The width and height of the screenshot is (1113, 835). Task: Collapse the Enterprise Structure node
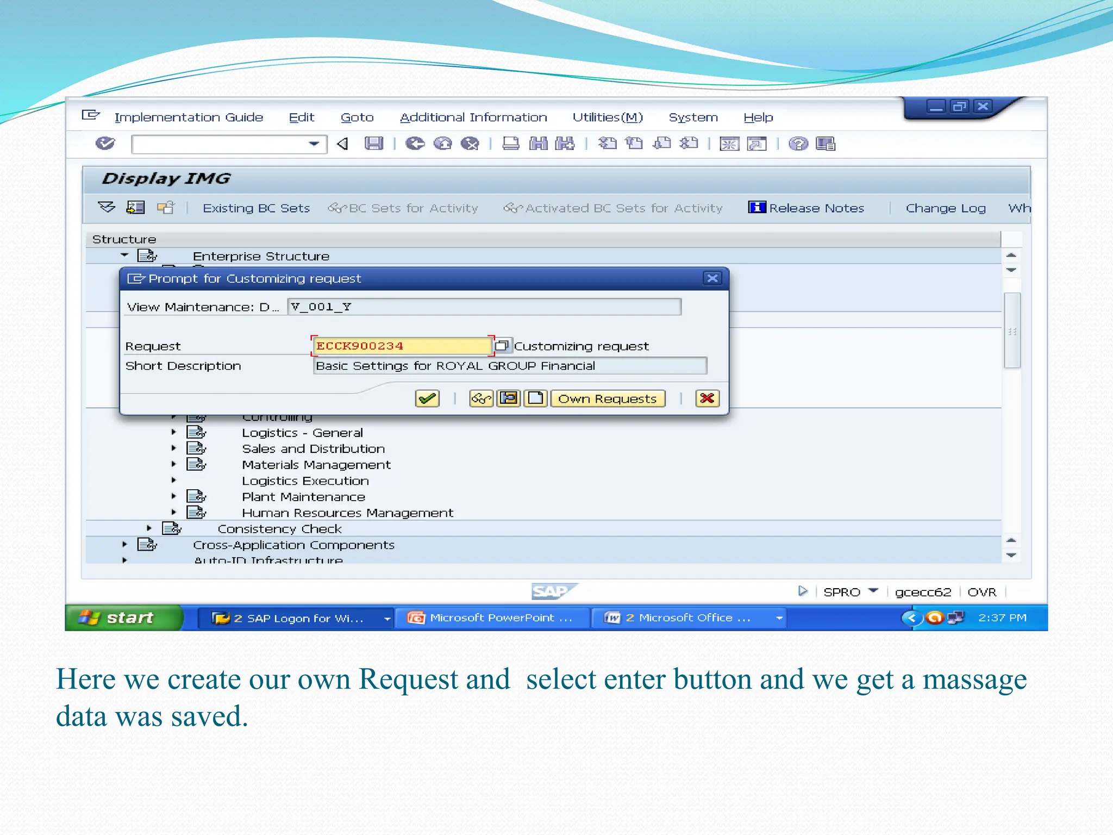(124, 255)
